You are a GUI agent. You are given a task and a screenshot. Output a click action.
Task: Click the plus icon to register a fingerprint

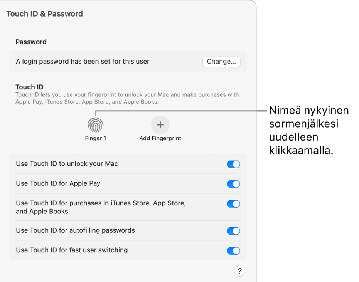coord(160,124)
